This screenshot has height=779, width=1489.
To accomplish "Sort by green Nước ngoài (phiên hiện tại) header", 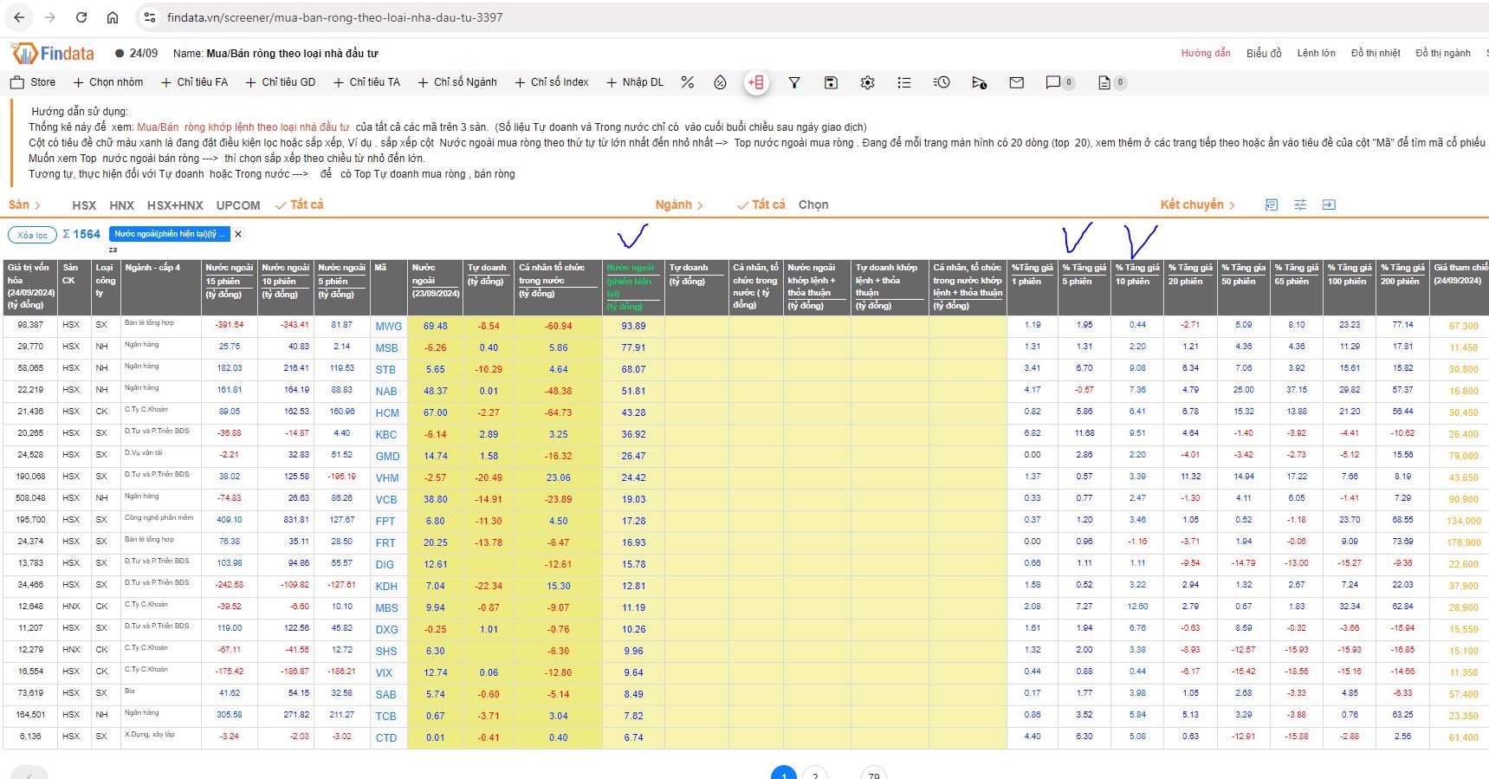I will coord(631,287).
